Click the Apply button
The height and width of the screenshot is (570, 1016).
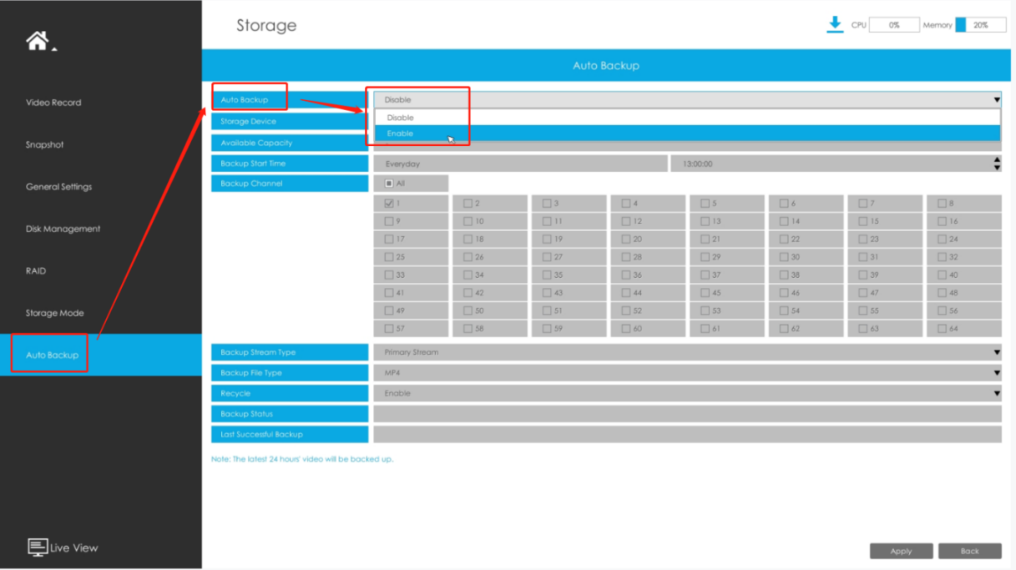pyautogui.click(x=901, y=551)
